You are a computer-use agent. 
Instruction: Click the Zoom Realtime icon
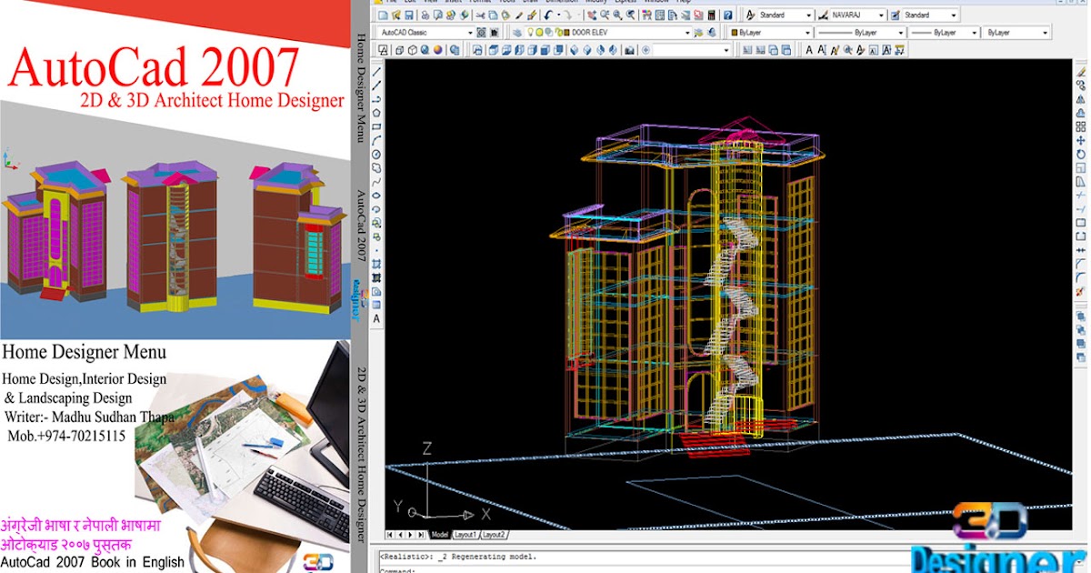tap(605, 15)
